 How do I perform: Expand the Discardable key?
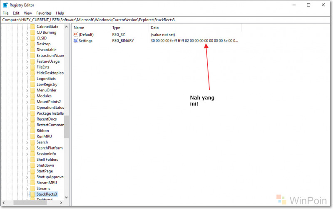coord(27,50)
